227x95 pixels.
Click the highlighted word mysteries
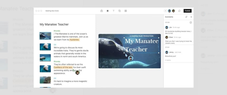click(74, 40)
